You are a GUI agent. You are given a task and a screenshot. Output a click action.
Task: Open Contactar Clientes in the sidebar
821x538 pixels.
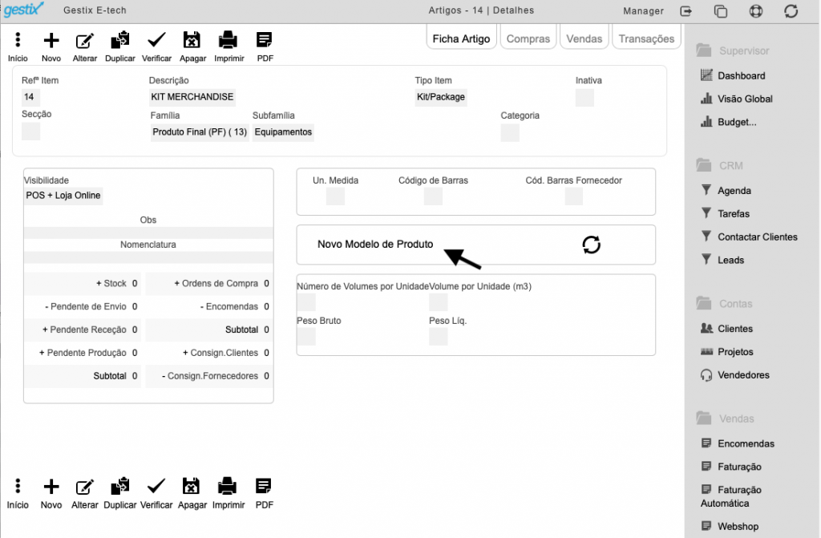point(750,237)
